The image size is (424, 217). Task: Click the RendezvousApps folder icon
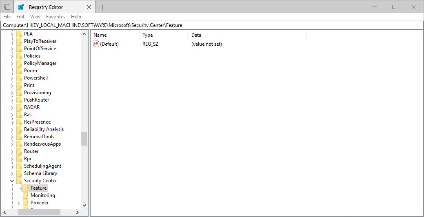(x=19, y=144)
